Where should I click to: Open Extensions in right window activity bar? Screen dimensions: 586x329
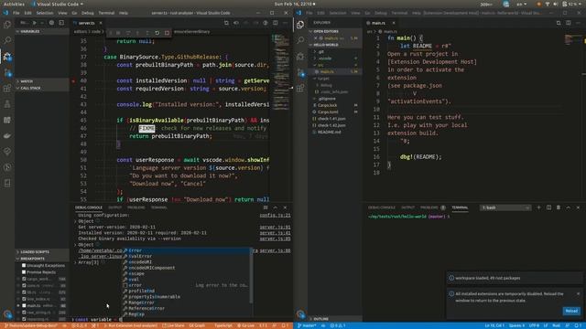(x=300, y=89)
